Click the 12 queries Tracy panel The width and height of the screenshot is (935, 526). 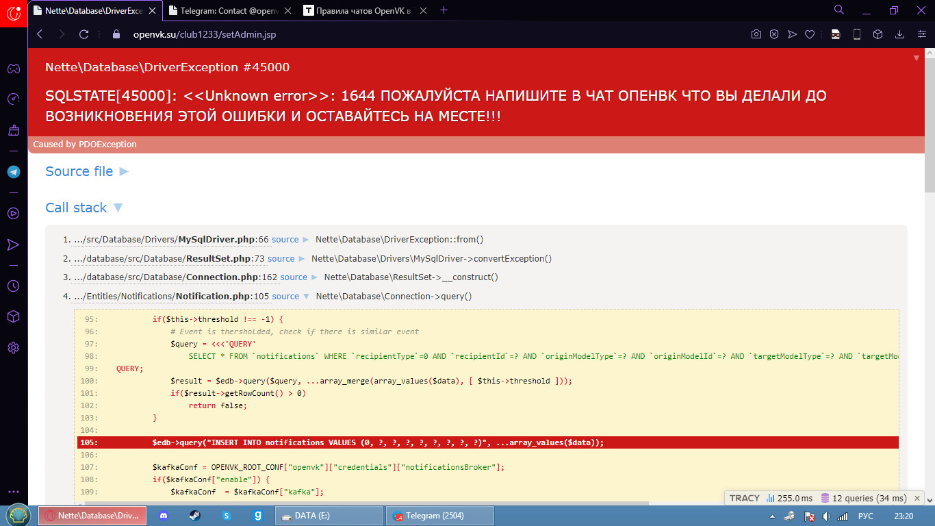(x=864, y=498)
